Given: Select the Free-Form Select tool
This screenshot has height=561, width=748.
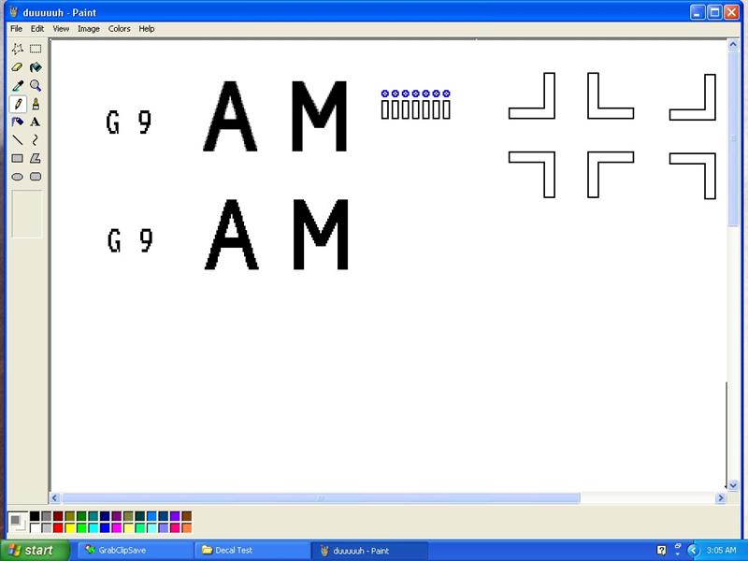Looking at the screenshot, I should point(18,49).
